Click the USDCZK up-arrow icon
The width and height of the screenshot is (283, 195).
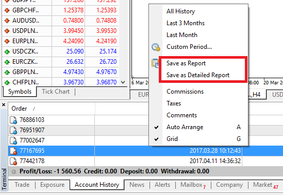click(x=7, y=52)
